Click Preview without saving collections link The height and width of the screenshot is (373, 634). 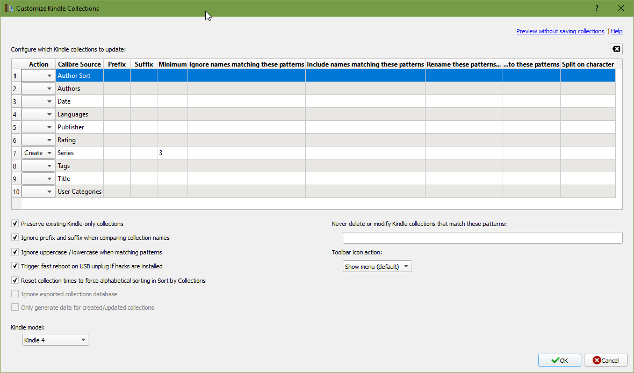click(x=560, y=31)
